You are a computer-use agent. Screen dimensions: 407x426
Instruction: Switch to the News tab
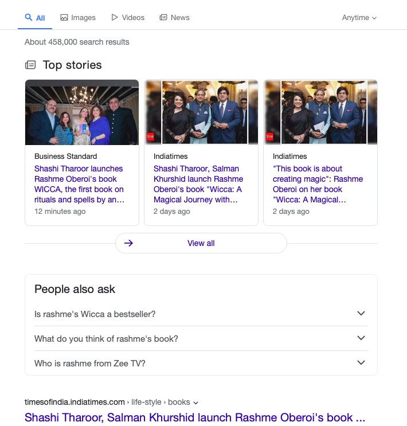pyautogui.click(x=174, y=18)
